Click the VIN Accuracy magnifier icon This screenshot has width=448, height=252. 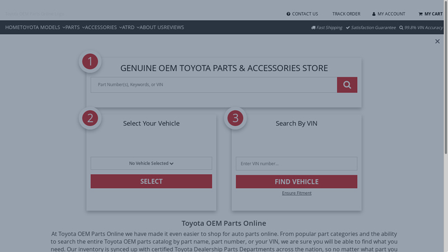pyautogui.click(x=401, y=27)
